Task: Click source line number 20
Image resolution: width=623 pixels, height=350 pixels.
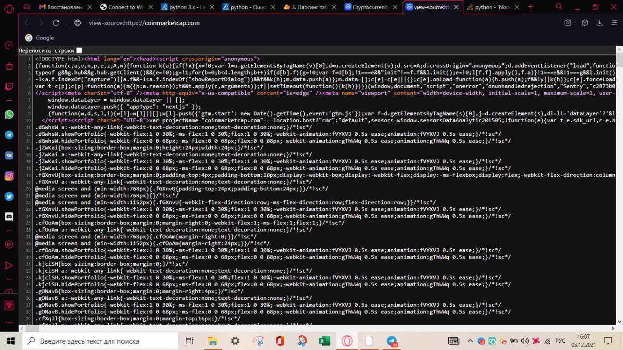Action: (29, 188)
